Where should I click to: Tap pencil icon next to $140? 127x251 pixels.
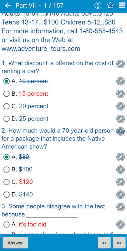(x=120, y=195)
